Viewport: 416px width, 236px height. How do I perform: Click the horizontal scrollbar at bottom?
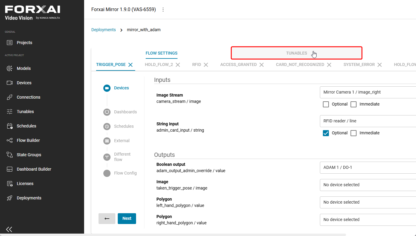pyautogui.click(x=173, y=235)
